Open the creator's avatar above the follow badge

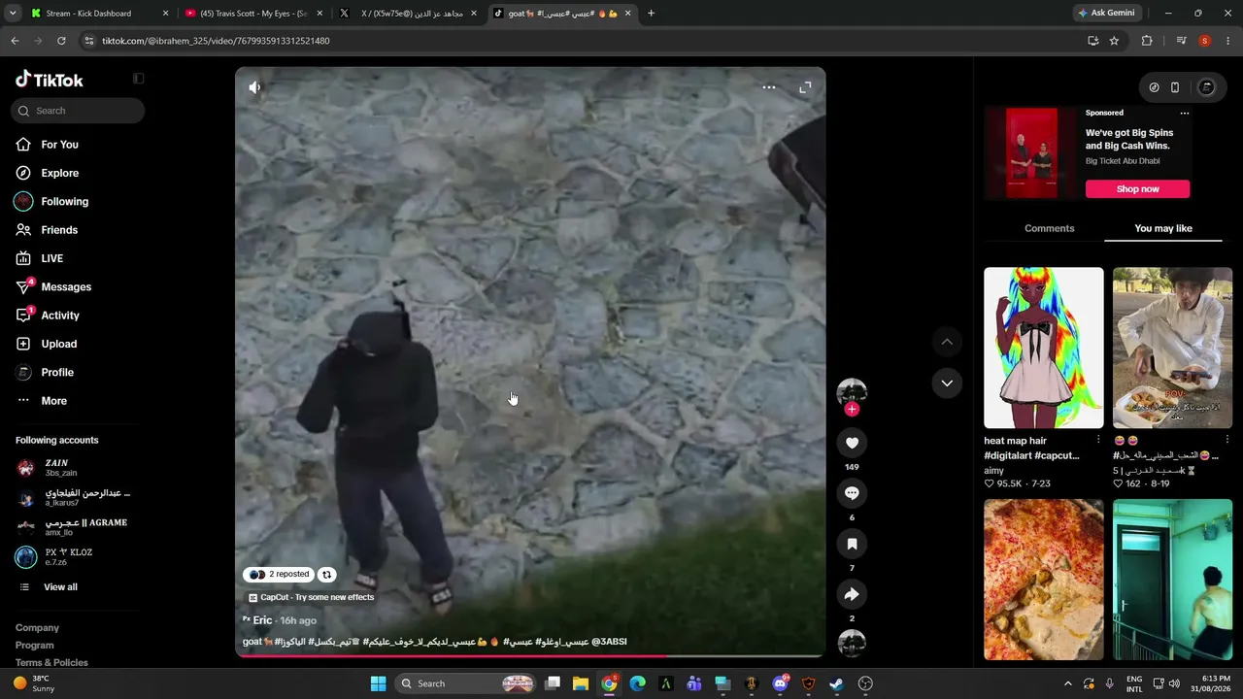(x=852, y=390)
